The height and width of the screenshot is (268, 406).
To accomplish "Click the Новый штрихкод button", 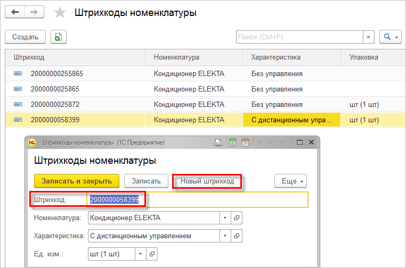I will click(x=207, y=181).
